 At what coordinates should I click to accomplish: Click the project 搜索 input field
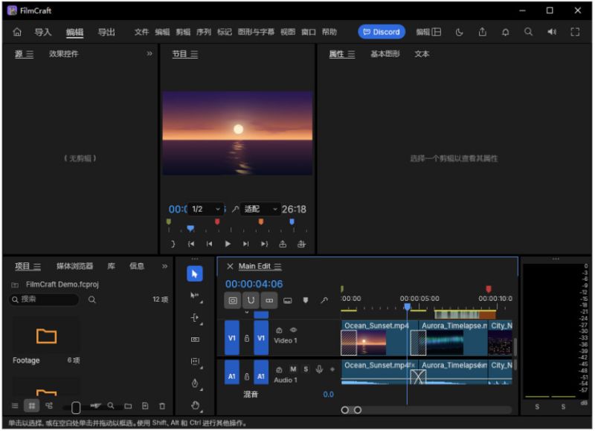[x=44, y=299]
